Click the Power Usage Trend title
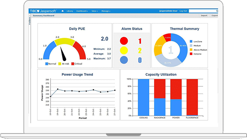247x139 pixels. [x=77, y=75]
